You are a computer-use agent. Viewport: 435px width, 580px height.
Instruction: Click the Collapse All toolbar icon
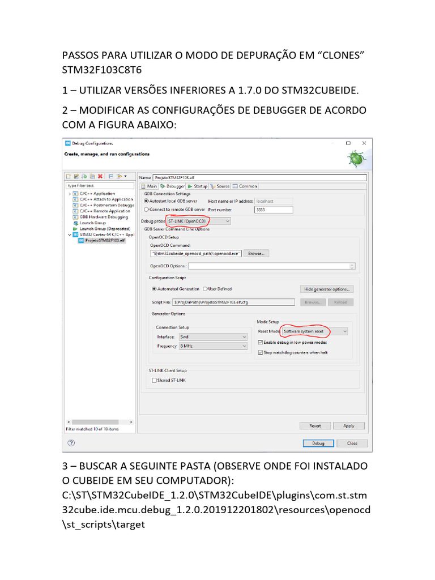click(110, 177)
